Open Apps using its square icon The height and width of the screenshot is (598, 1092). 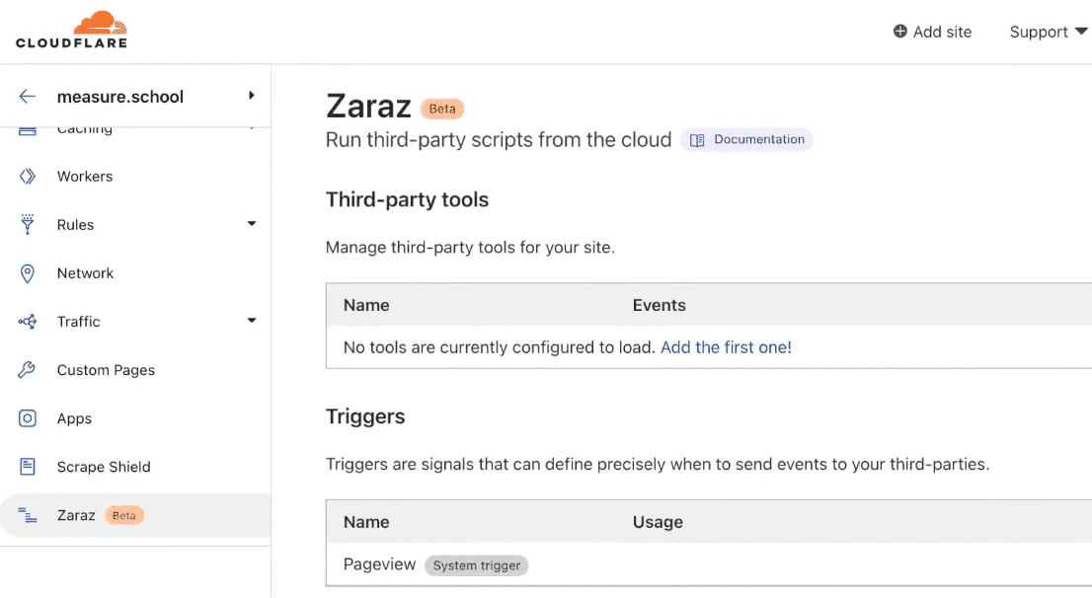28,417
